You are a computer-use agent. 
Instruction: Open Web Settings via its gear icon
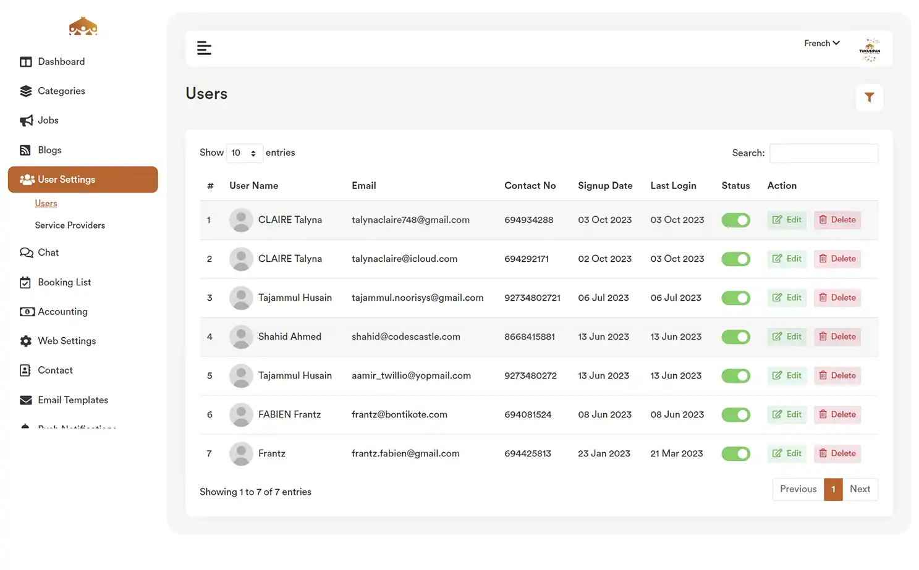click(x=25, y=340)
